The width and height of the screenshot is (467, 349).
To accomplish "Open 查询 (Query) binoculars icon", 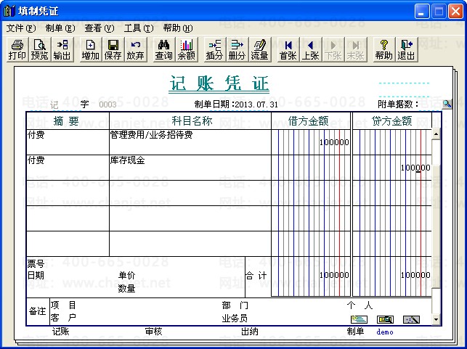I will click(164, 49).
